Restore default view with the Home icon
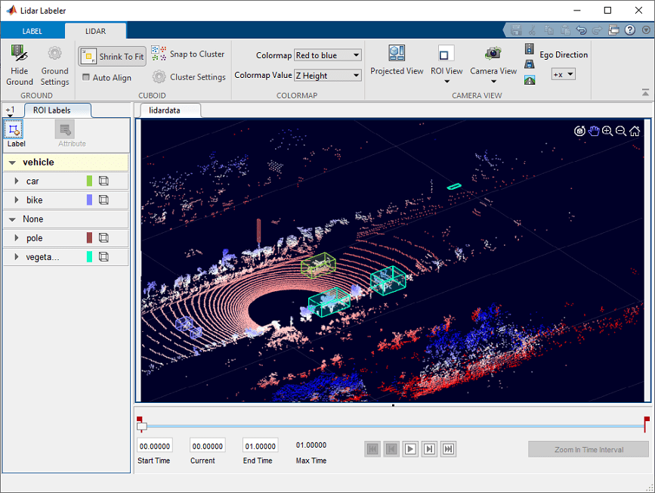Screen dimensions: 655x493 point(635,131)
